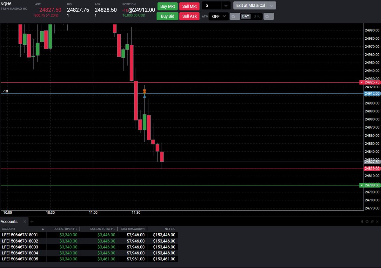Switch to the Accounts tab
This screenshot has height=268, width=381.
pyautogui.click(x=9, y=222)
